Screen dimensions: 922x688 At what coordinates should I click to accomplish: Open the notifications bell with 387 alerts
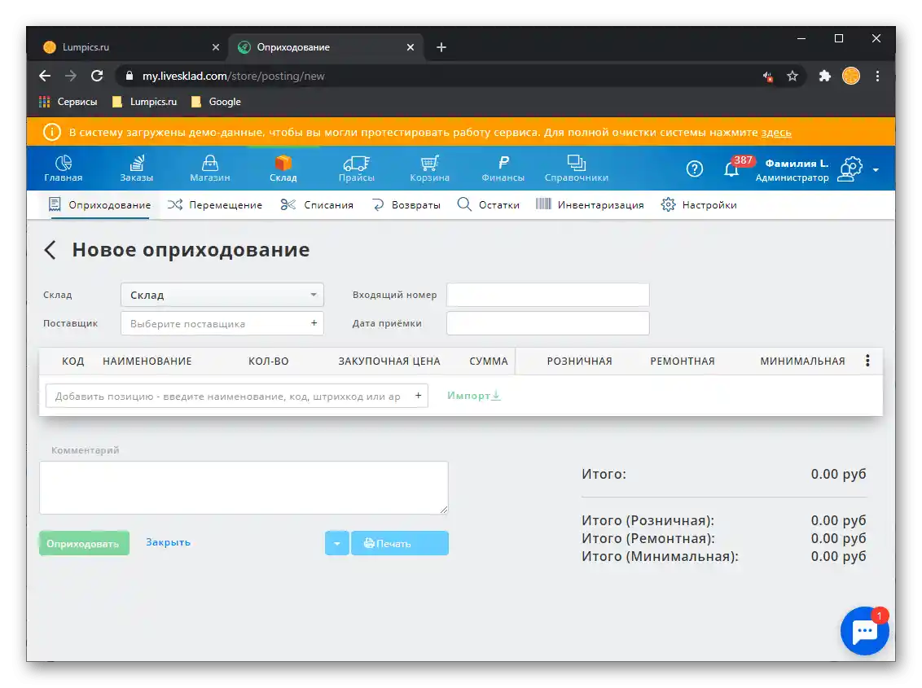click(x=731, y=169)
